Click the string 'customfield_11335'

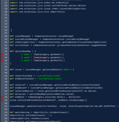click(x=48, y=76)
